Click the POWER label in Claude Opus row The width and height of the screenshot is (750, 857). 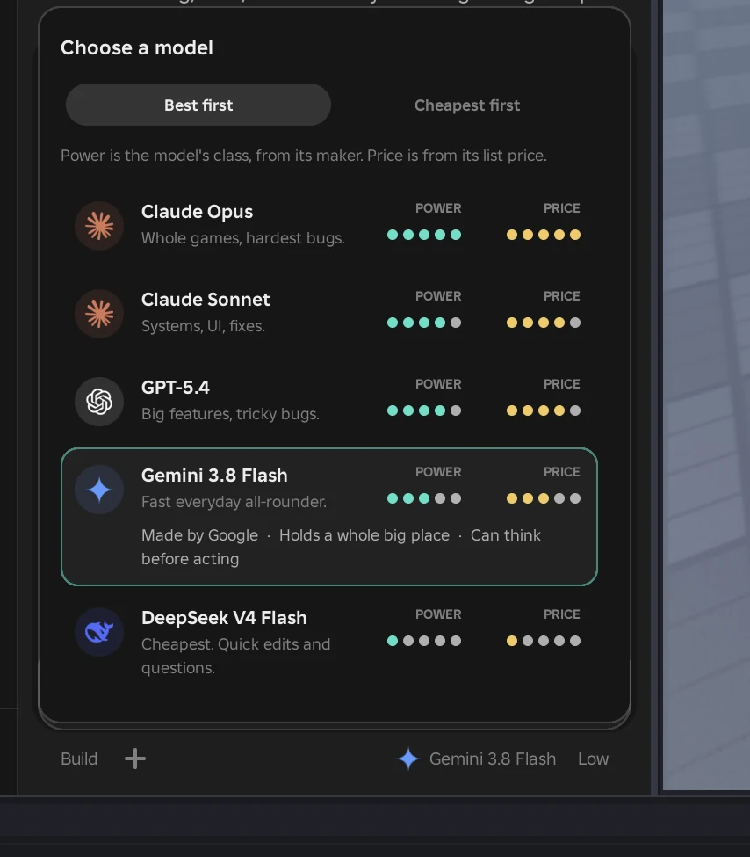click(x=438, y=208)
